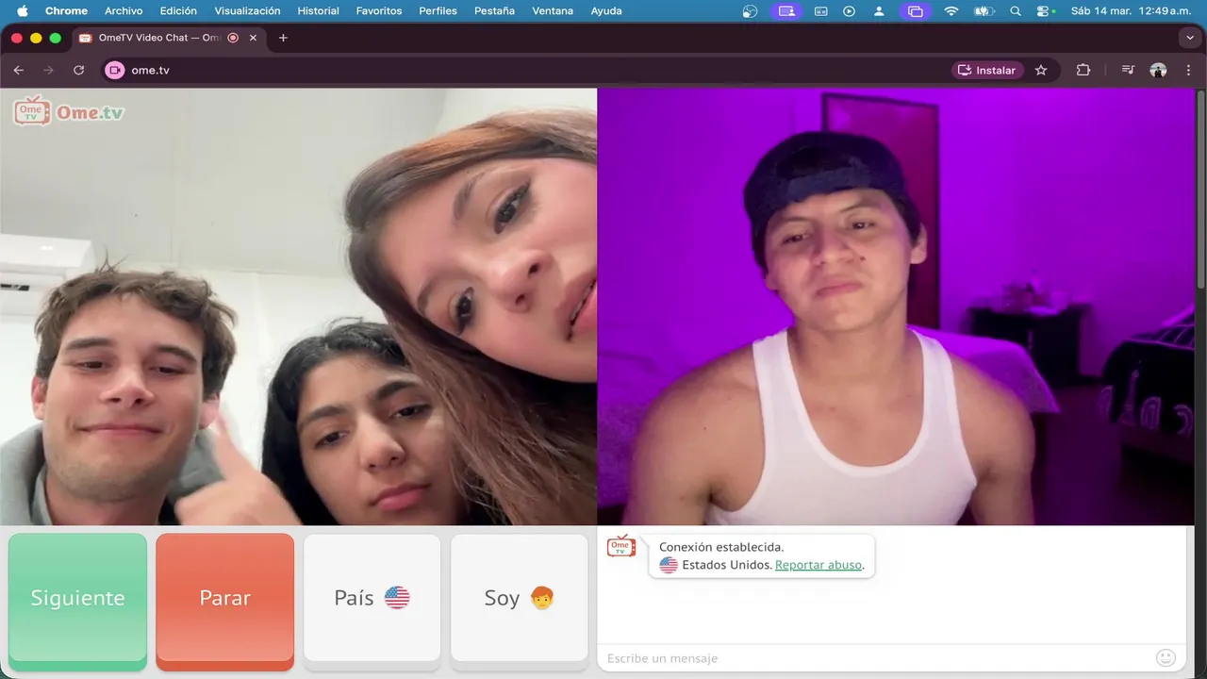Click your own purple-lit video feed
The image size is (1207, 679).
896,306
